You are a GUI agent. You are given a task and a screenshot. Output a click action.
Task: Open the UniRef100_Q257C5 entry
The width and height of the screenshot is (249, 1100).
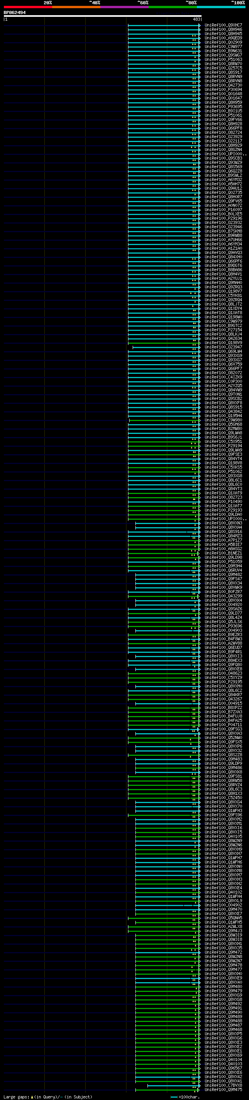(x=223, y=68)
